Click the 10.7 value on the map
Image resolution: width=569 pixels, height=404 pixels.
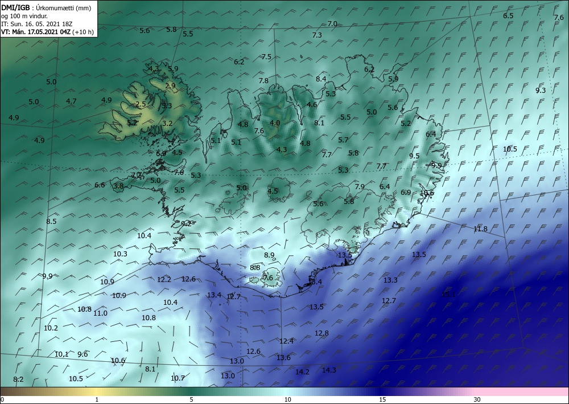point(178,378)
